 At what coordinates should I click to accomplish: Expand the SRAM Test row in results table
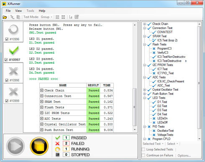pyautogui.click(x=42, y=102)
